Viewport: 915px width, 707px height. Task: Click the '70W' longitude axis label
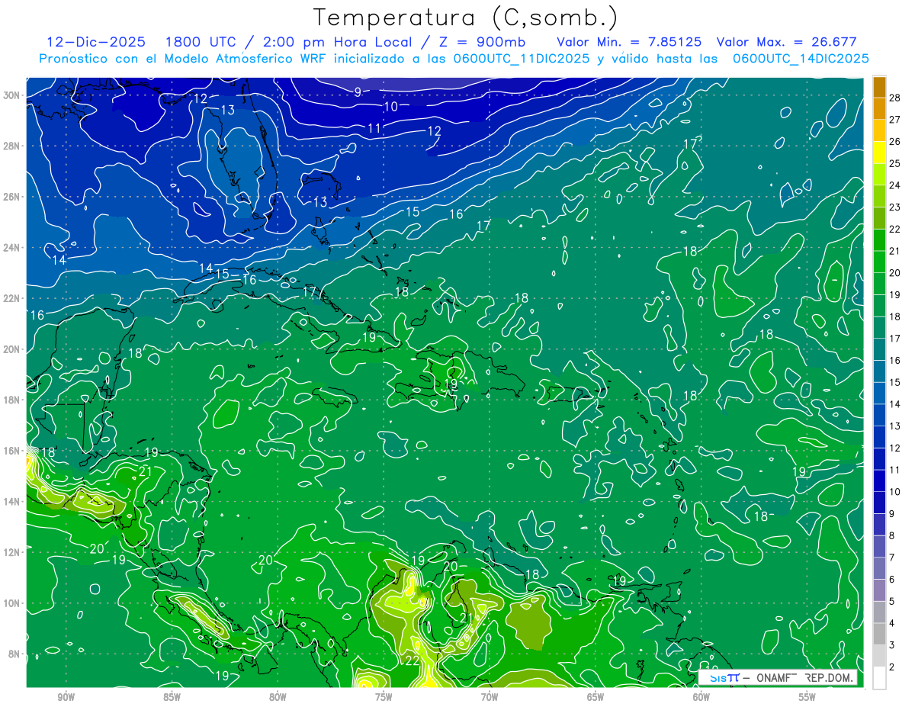[490, 698]
